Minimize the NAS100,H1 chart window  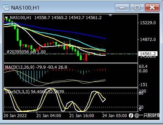pos(122,8)
